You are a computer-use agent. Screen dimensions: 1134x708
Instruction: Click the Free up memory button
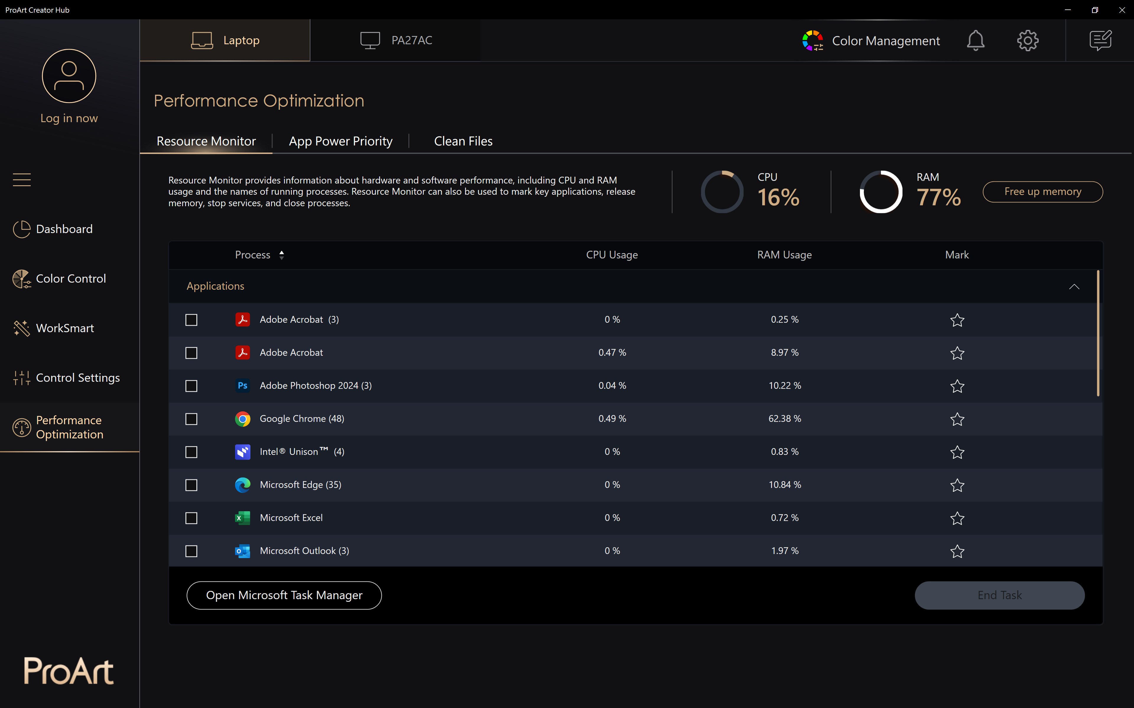point(1042,191)
